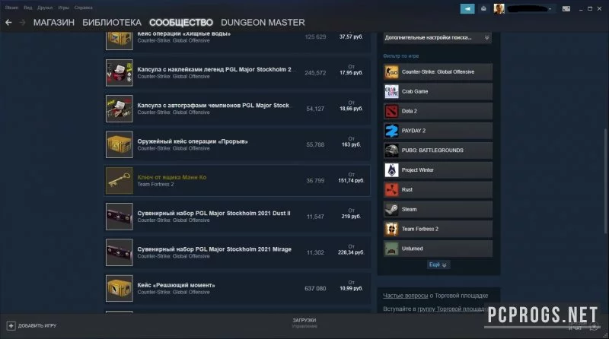Open the Игры menu
This screenshot has height=339, width=609.
[x=63, y=8]
